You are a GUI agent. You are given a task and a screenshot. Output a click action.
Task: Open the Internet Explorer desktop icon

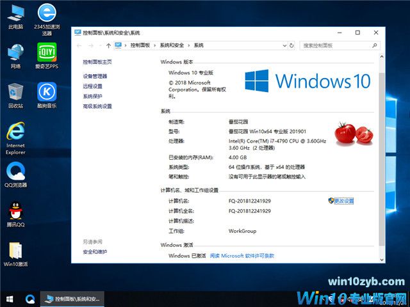[15, 138]
